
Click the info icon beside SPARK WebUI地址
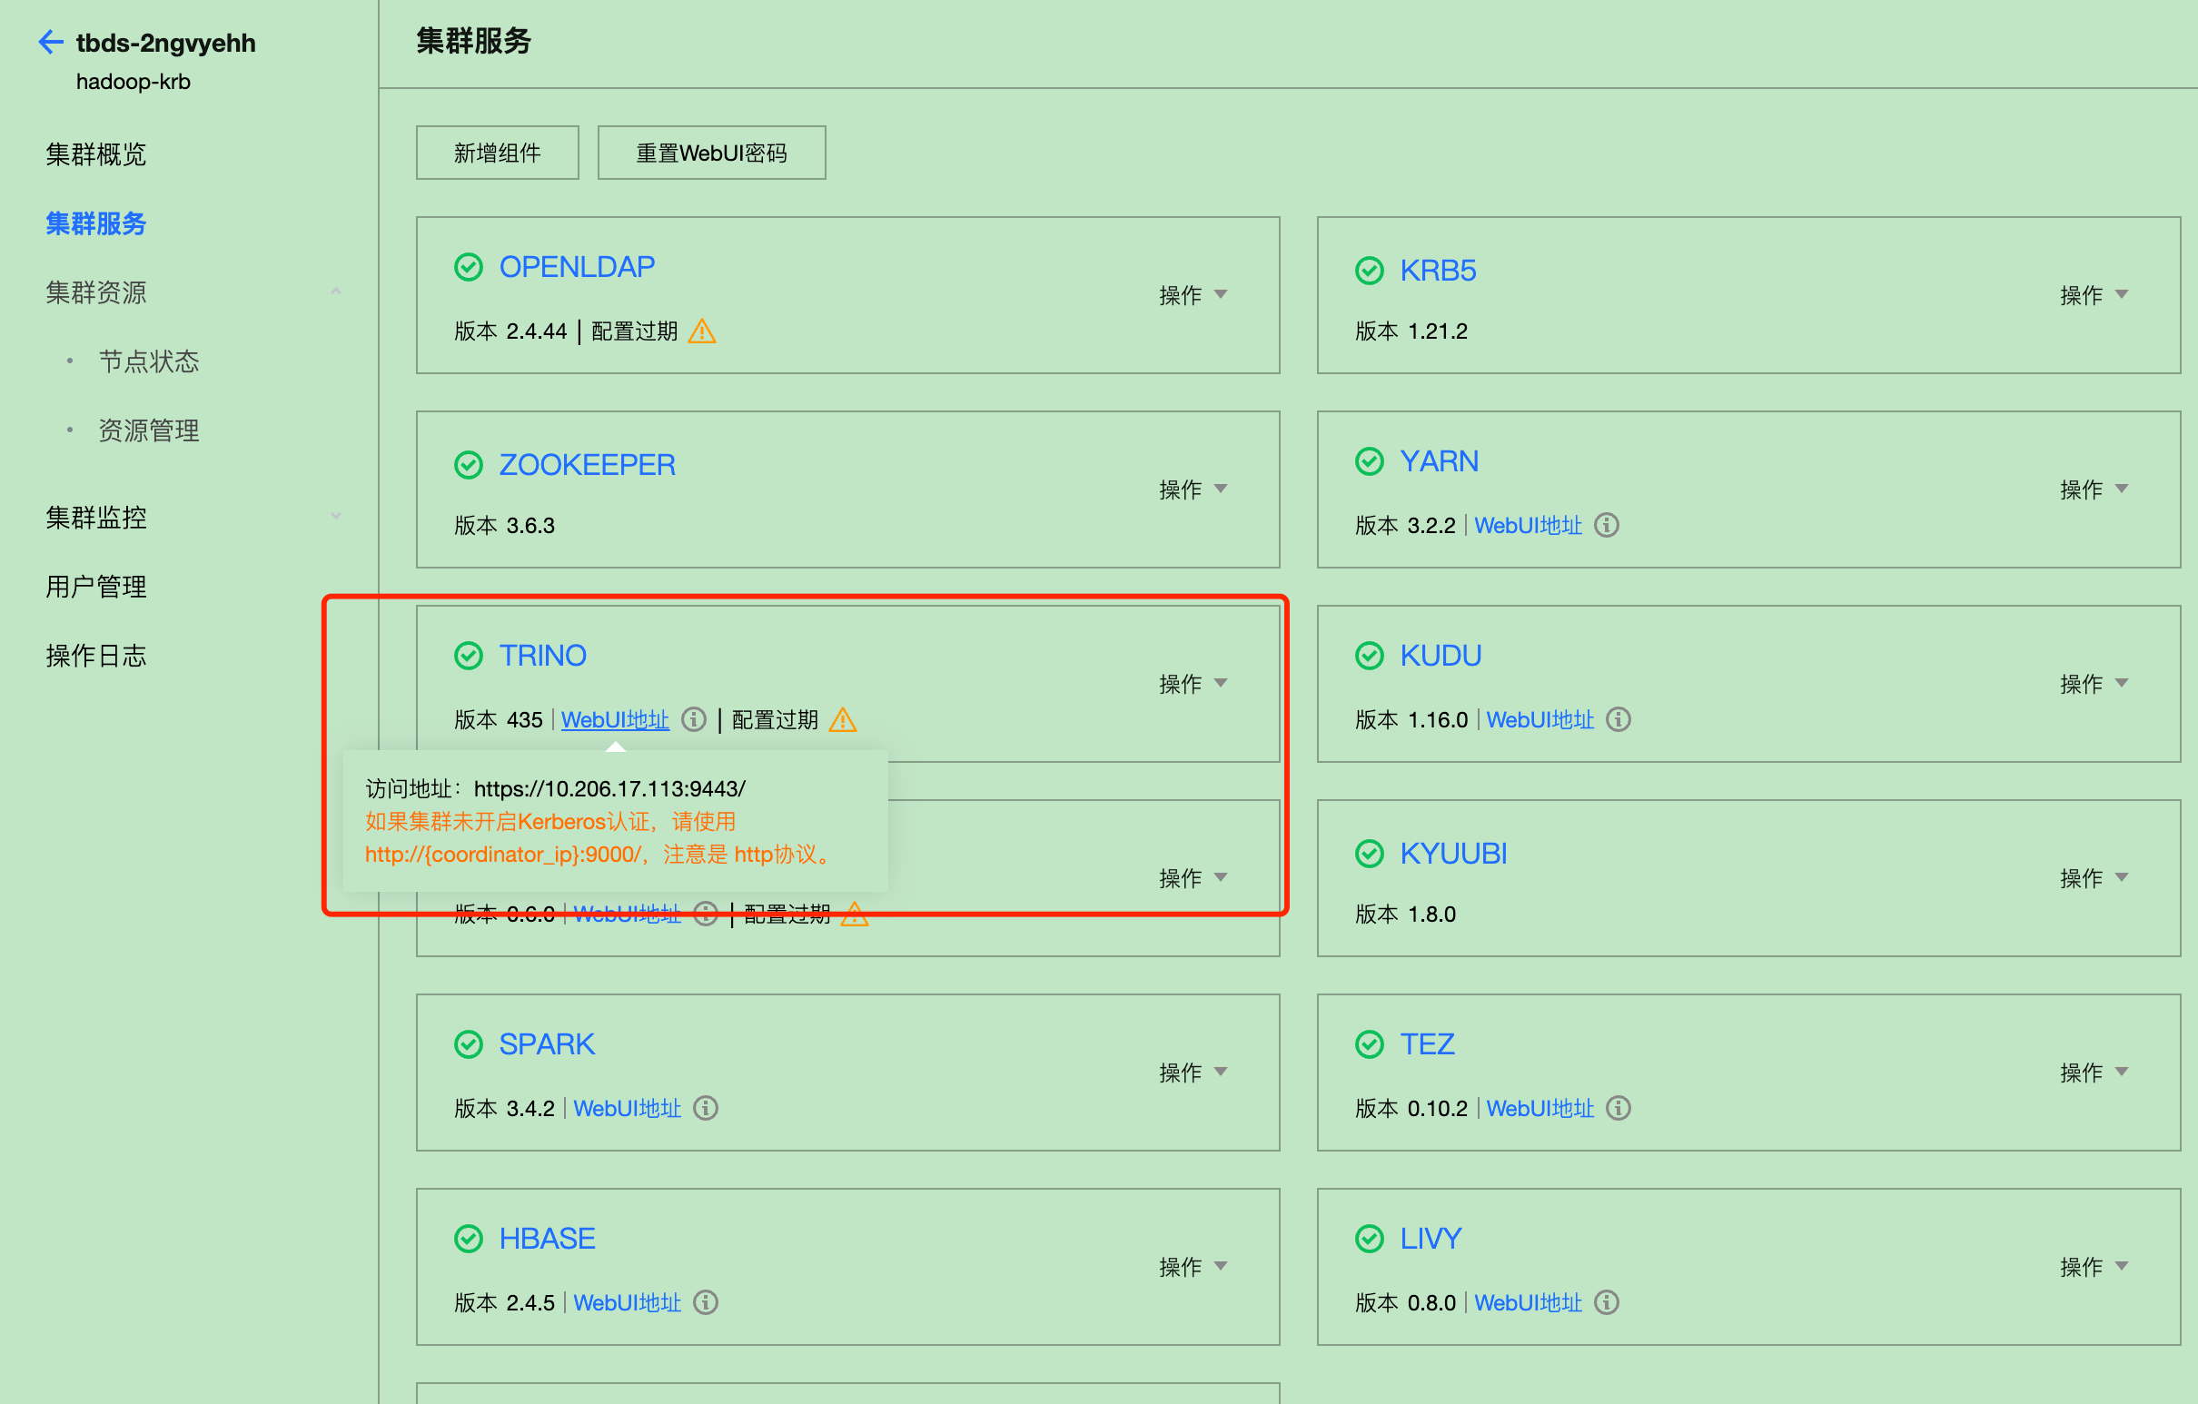tap(705, 1107)
